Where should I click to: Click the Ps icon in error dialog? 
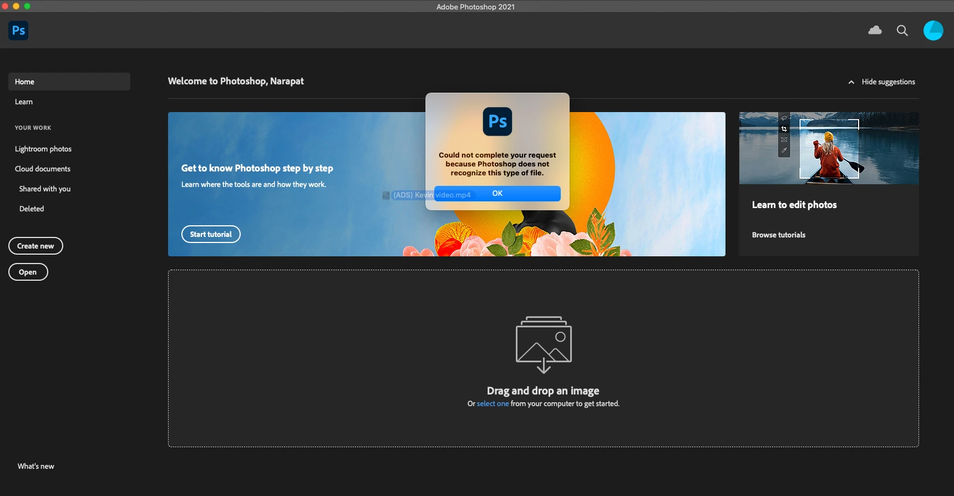click(x=498, y=122)
